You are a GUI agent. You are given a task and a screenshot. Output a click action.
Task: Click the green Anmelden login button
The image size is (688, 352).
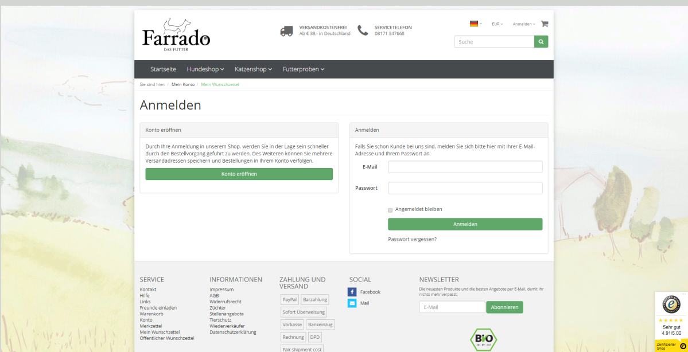pos(465,224)
